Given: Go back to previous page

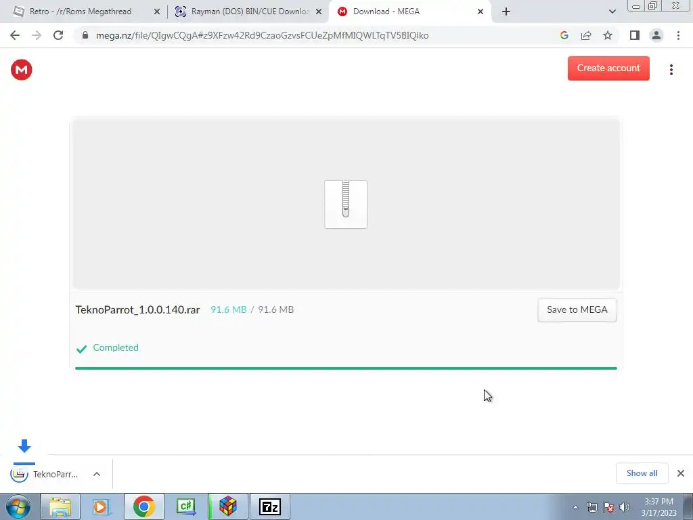Looking at the screenshot, I should (x=15, y=35).
